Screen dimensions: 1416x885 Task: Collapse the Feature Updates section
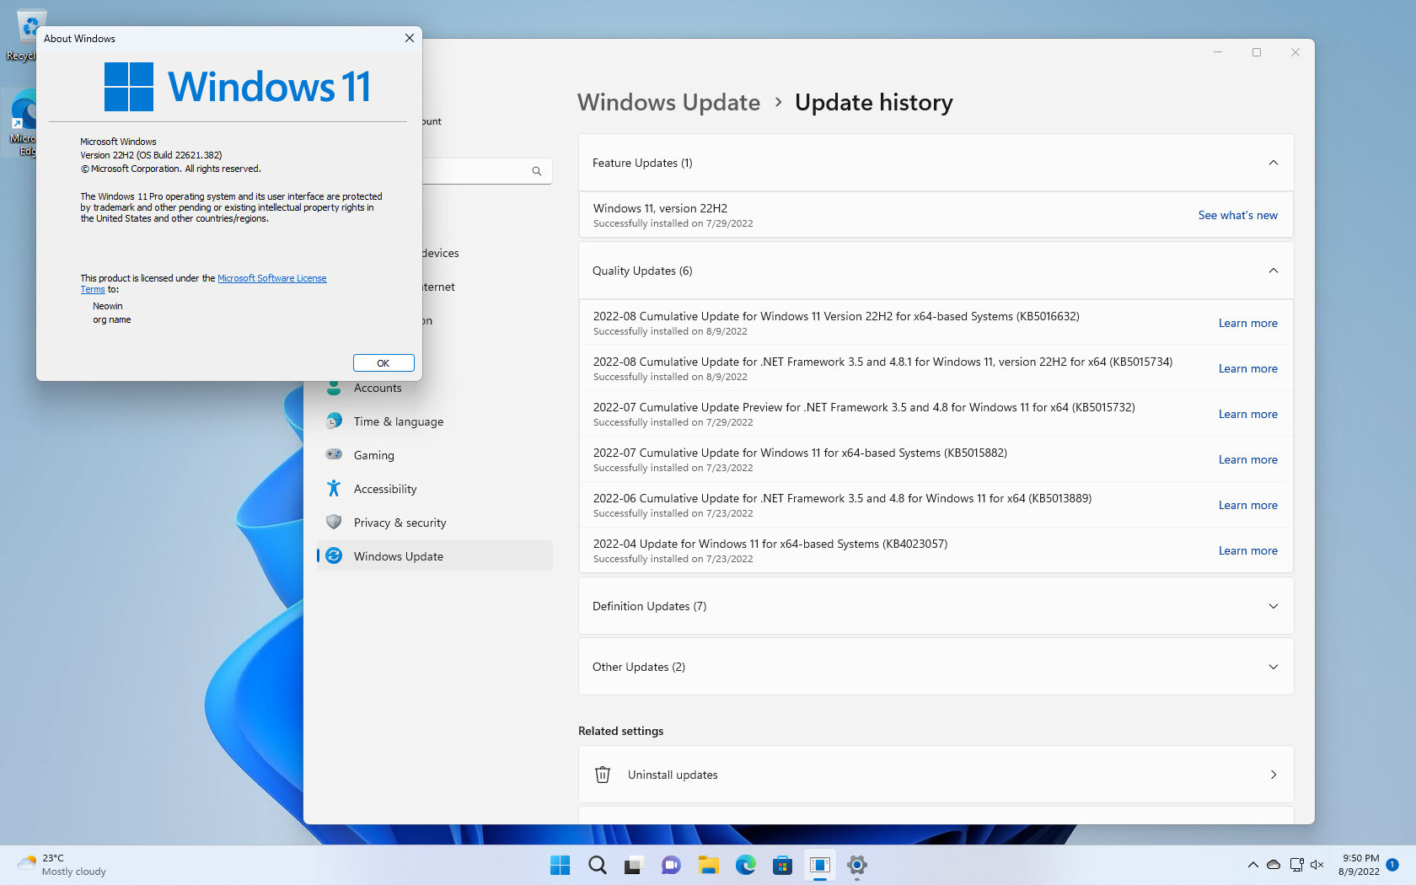[x=1273, y=163]
